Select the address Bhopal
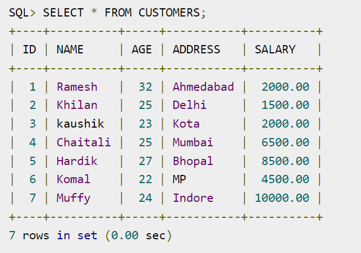This screenshot has height=253, width=361. tap(193, 161)
